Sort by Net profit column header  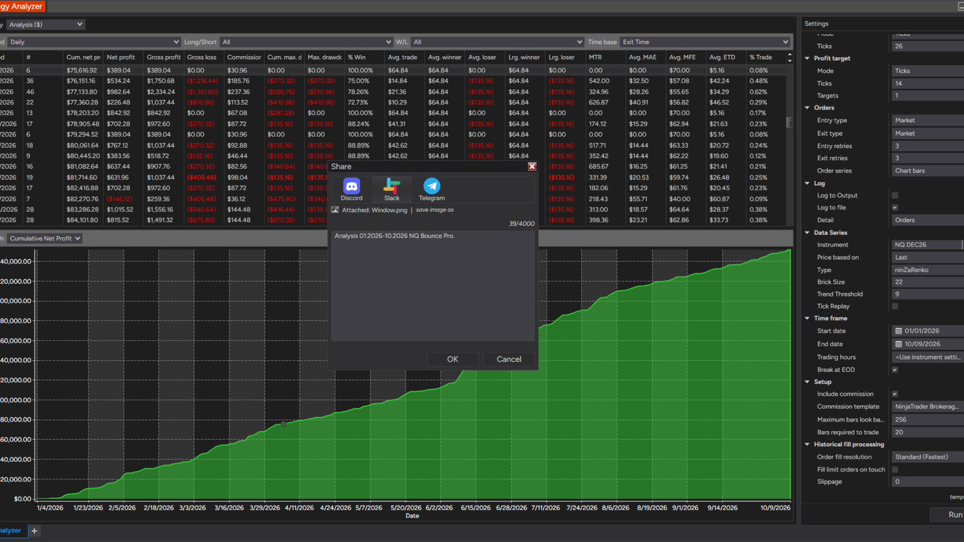coord(123,57)
